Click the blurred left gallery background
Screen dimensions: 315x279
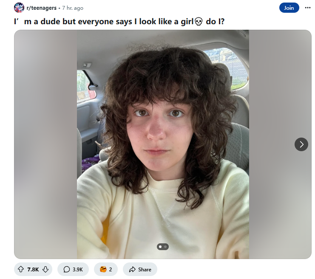click(x=45, y=144)
